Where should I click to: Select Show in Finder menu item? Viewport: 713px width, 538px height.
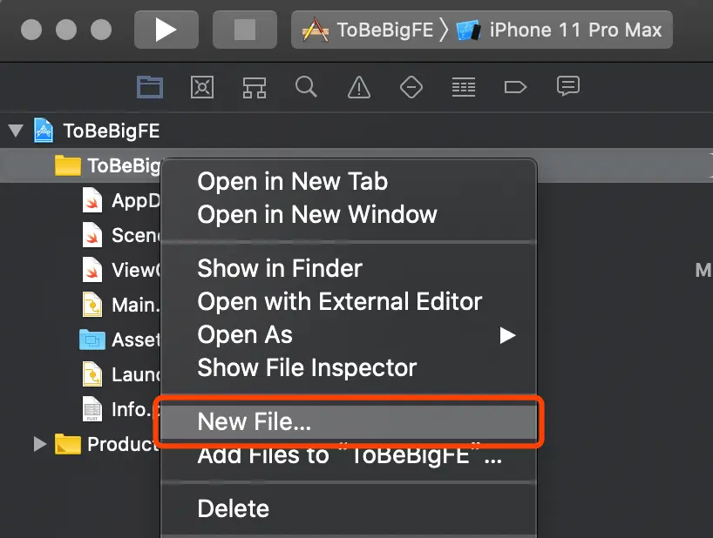click(x=279, y=268)
